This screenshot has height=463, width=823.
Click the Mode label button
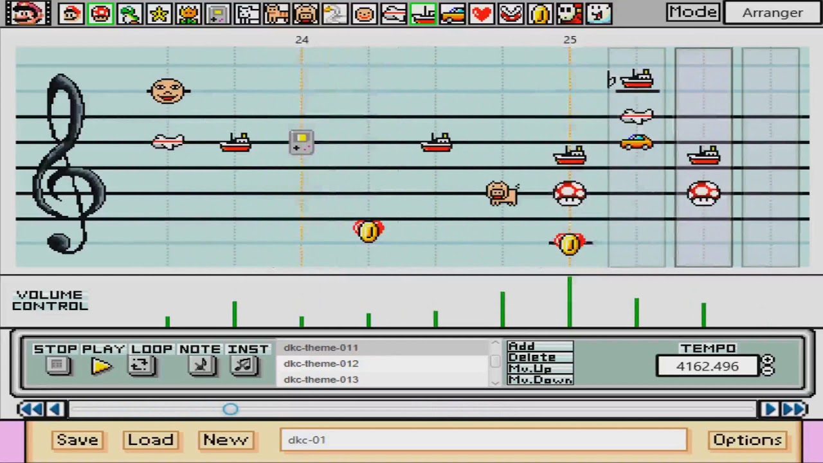pyautogui.click(x=692, y=12)
